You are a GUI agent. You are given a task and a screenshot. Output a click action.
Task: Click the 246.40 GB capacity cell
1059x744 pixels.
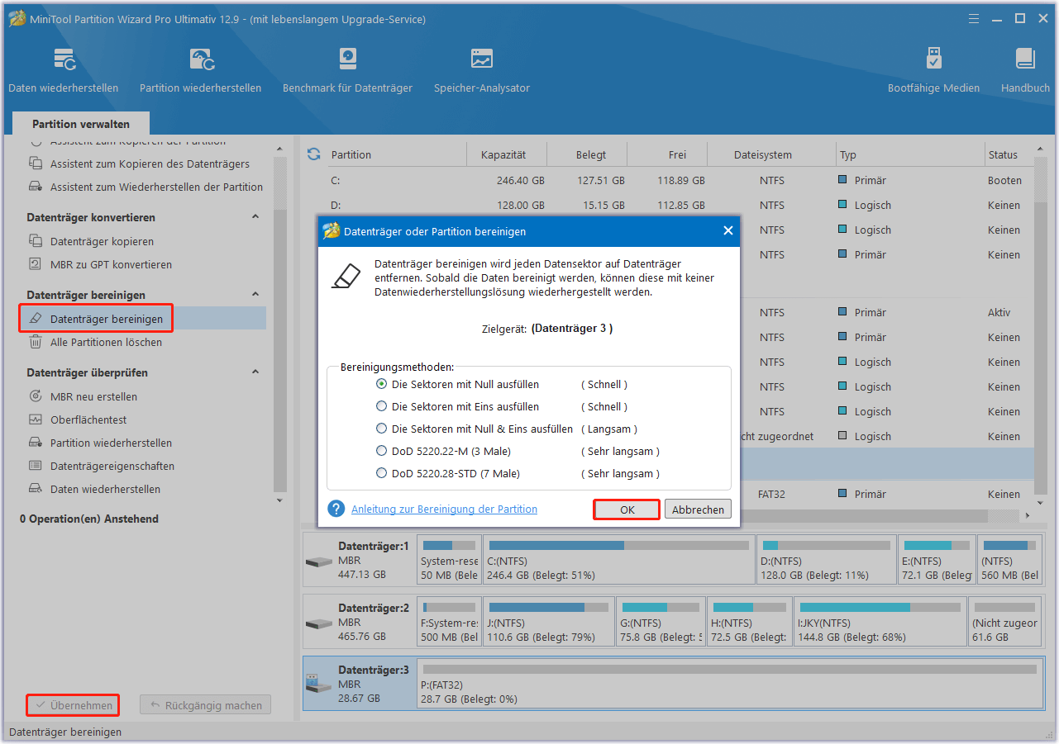click(x=521, y=180)
